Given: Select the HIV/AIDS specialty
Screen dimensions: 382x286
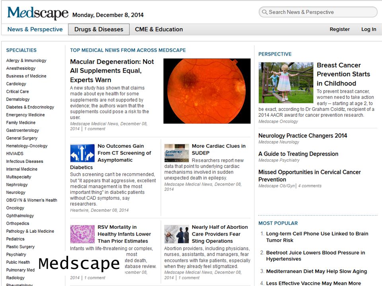Looking at the screenshot, I should (x=15, y=154).
